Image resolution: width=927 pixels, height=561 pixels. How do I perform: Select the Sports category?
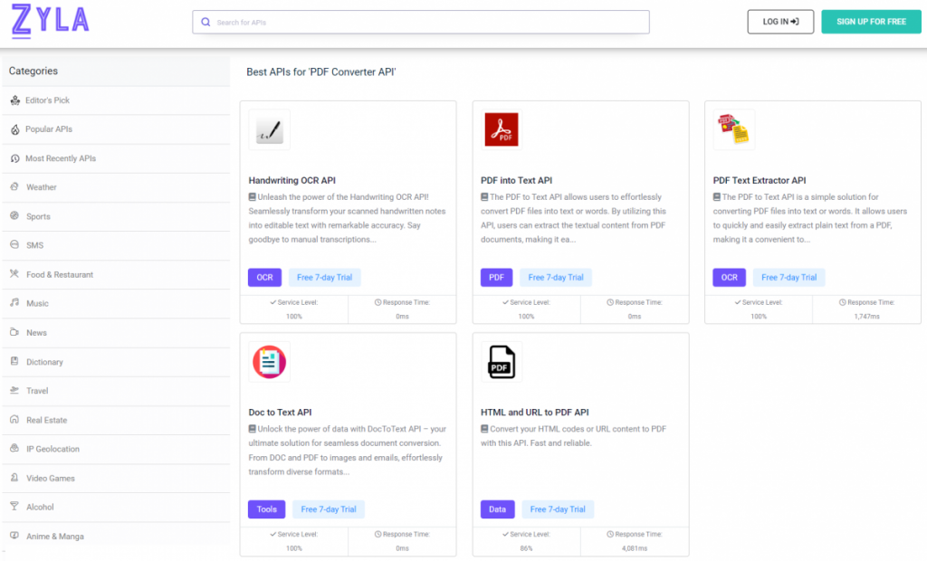[x=116, y=216]
